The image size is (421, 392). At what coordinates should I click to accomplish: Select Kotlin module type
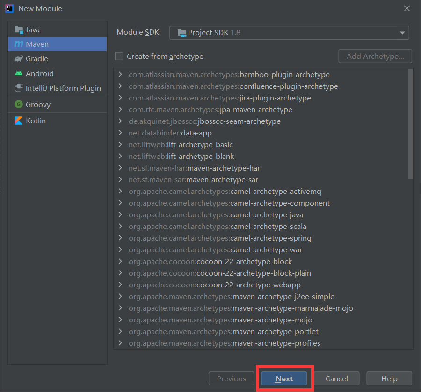click(x=57, y=121)
